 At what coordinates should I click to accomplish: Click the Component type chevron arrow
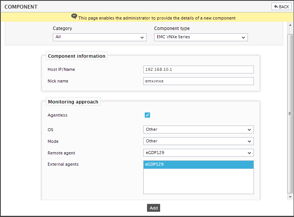point(243,37)
